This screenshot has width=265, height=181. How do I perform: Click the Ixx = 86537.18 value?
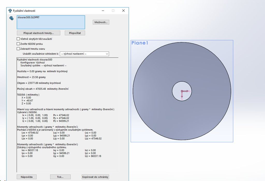tap(30, 150)
